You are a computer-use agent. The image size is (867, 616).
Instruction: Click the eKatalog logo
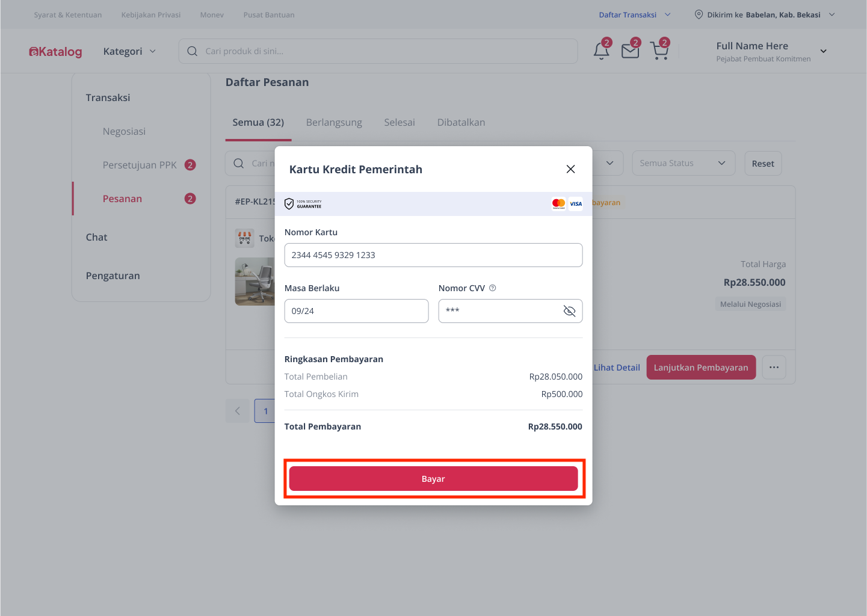click(x=55, y=52)
